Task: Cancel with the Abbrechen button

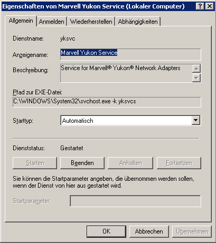Action: click(x=149, y=231)
